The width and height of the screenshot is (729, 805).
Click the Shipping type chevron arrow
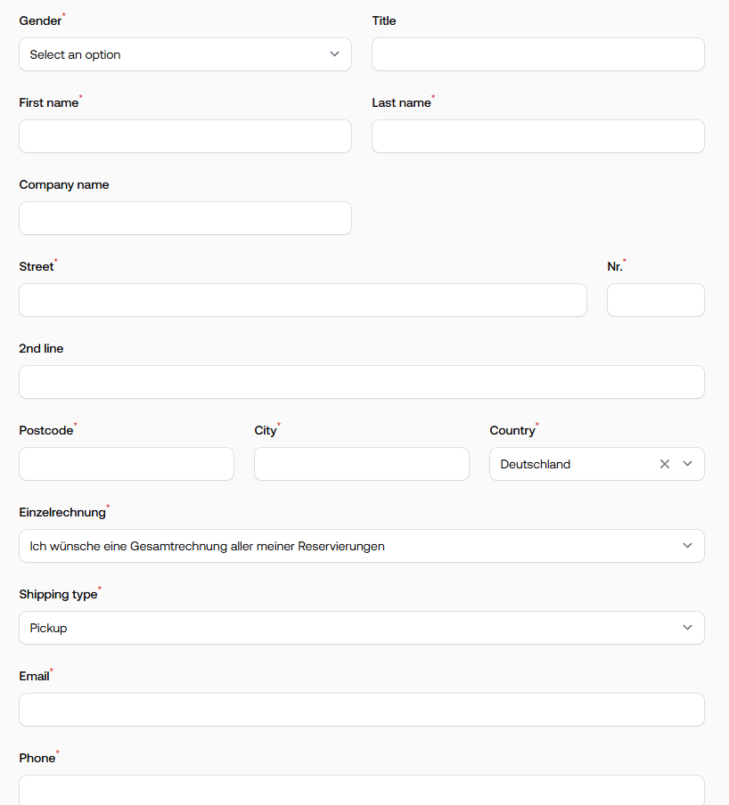pos(687,628)
